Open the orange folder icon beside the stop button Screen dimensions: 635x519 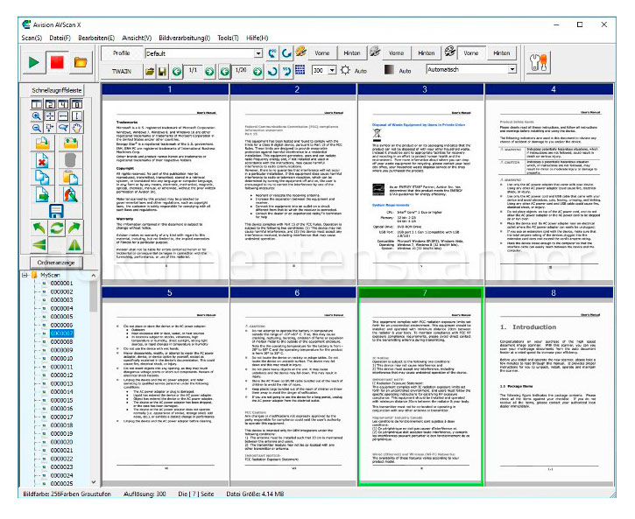[81, 62]
